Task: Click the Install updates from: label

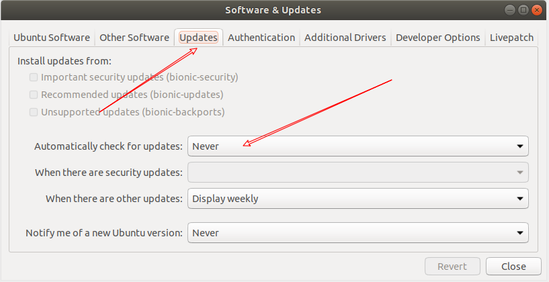Action: point(65,61)
